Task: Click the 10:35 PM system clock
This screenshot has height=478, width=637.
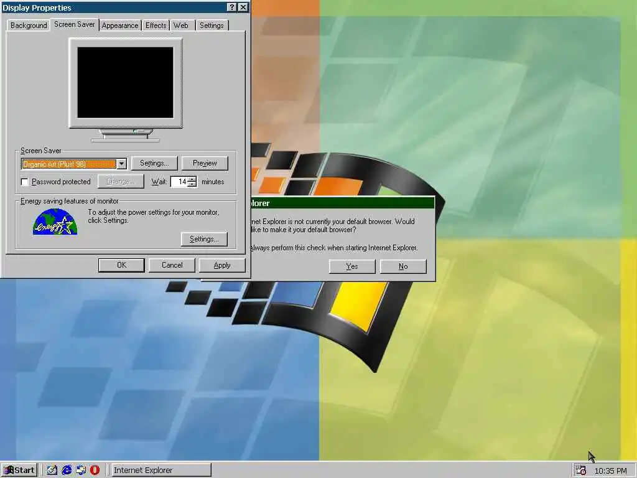Action: tap(610, 471)
